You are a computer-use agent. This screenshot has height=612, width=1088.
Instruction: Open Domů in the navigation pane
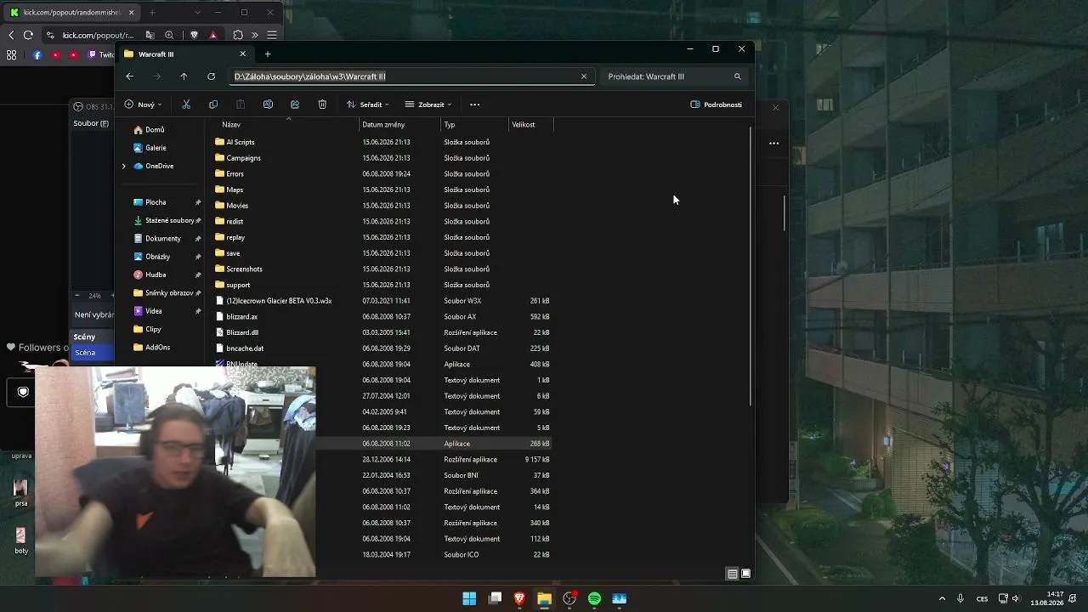(x=149, y=130)
